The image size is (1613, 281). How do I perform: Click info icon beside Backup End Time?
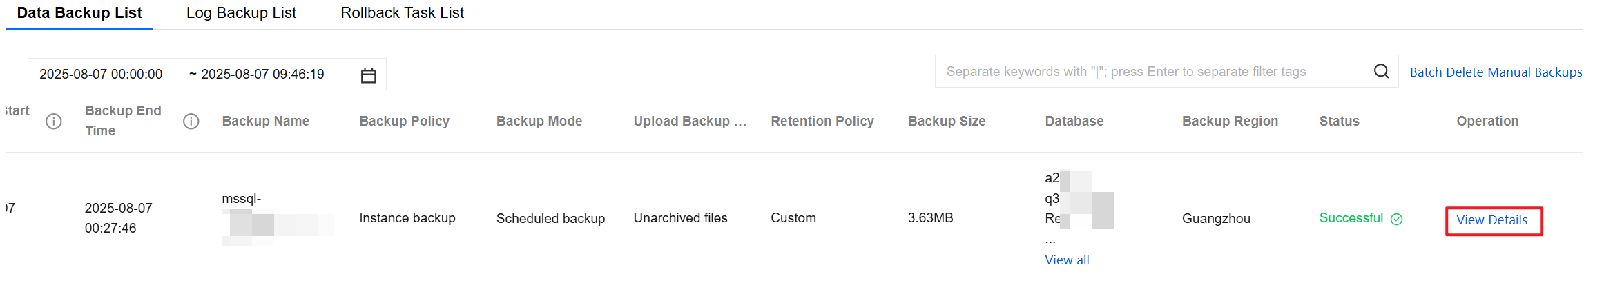click(x=191, y=122)
